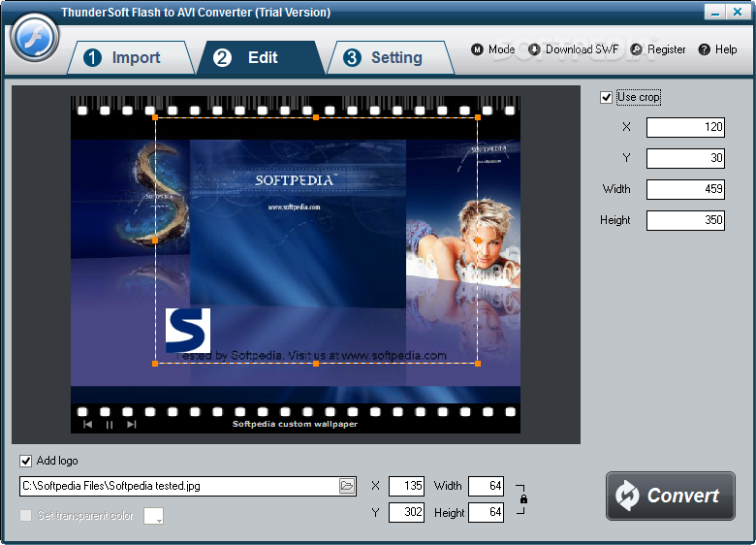Minimize the converter window
Screen dimensions: 756x545
714,12
